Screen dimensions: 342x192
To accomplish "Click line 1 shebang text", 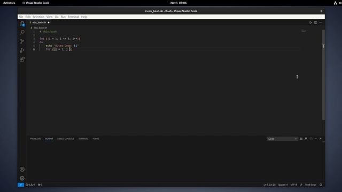I will click(x=48, y=32).
